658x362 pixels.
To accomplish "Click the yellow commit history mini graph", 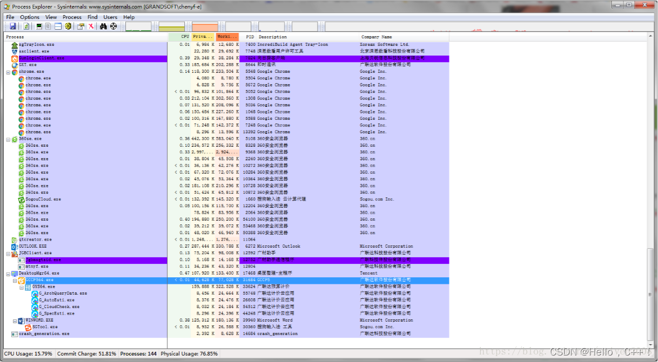I will click(x=172, y=26).
